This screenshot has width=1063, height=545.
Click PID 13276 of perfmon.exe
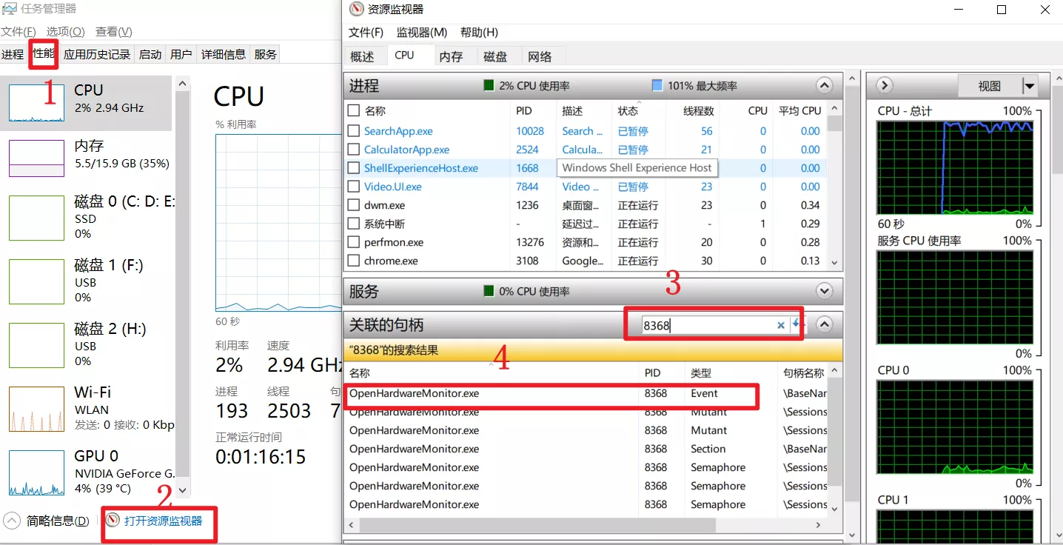530,242
